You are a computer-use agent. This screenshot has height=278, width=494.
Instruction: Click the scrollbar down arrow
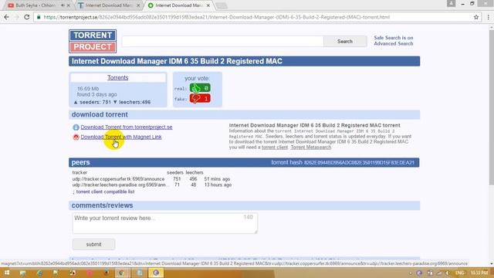tap(492, 264)
